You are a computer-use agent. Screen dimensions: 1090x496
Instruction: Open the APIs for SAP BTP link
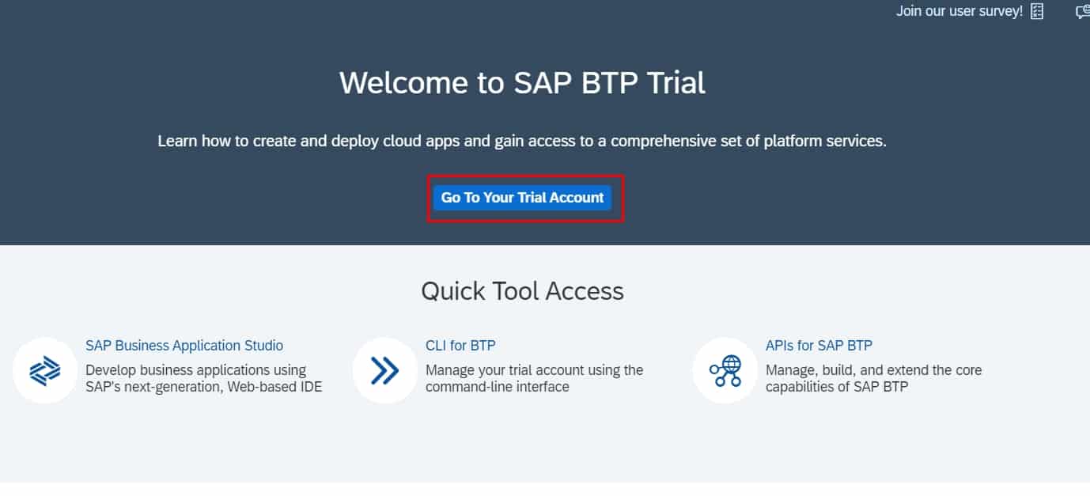(x=818, y=345)
